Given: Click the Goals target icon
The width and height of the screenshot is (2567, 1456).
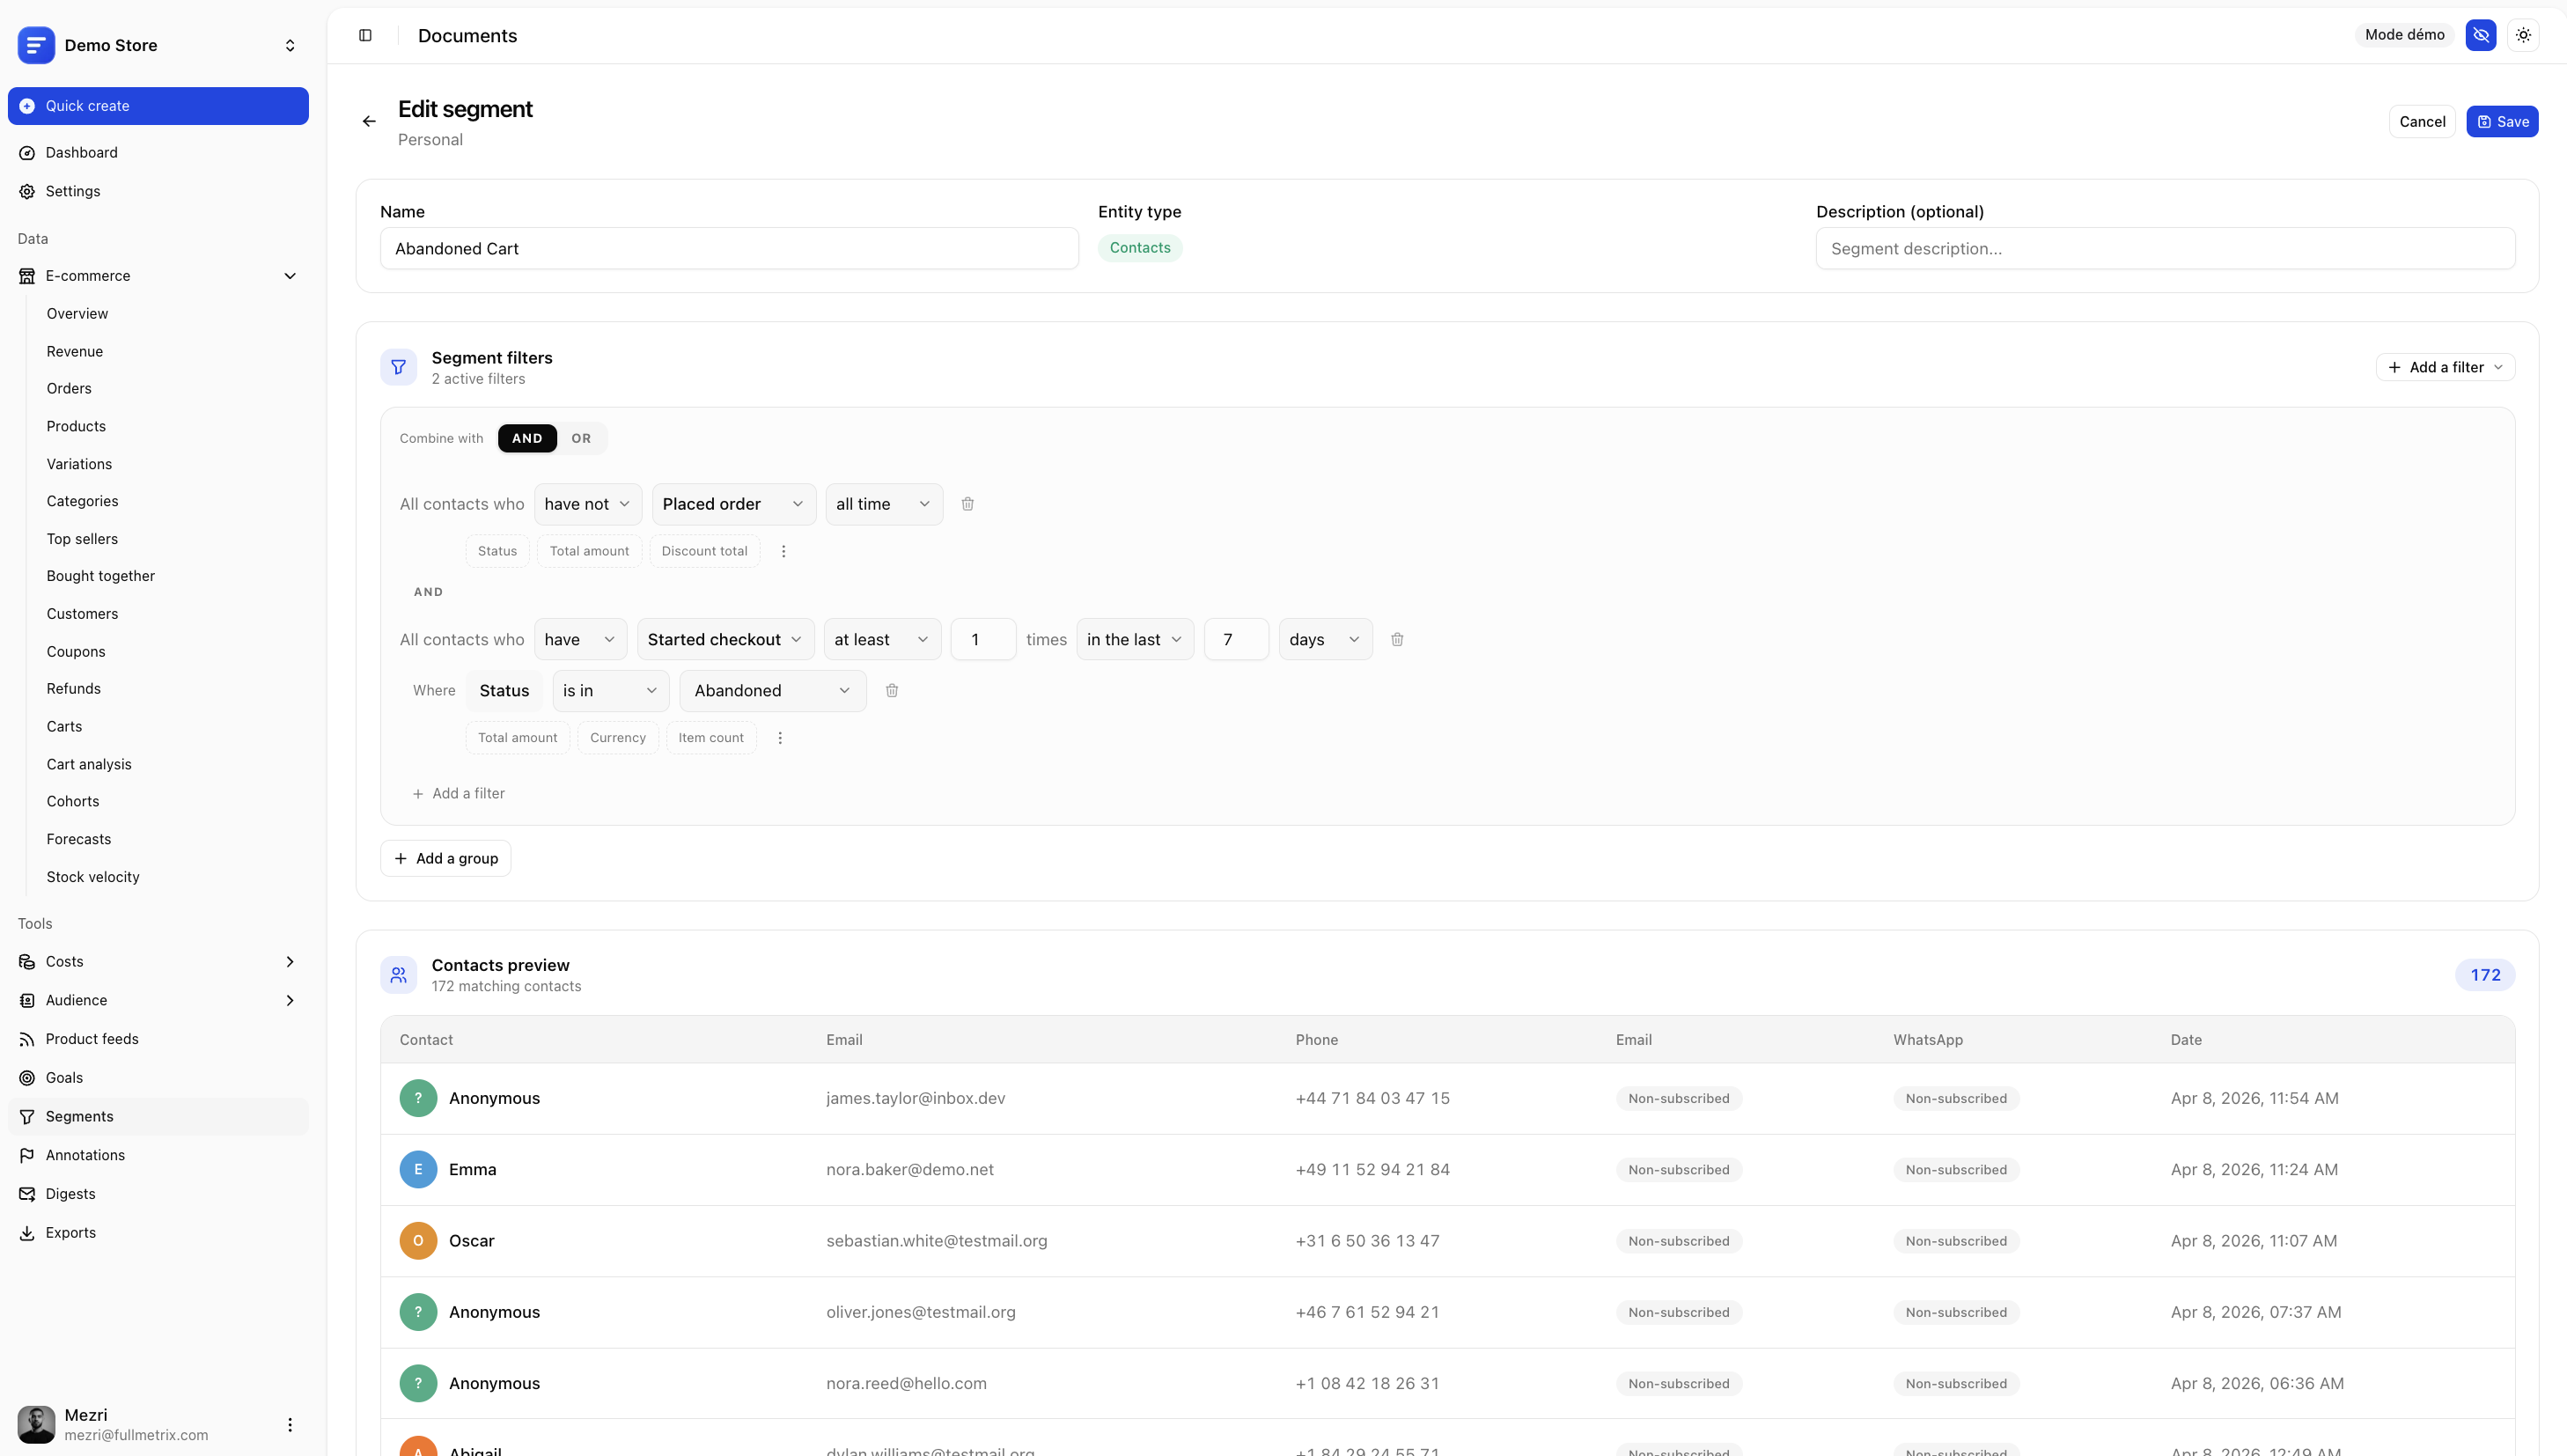Looking at the screenshot, I should [27, 1077].
